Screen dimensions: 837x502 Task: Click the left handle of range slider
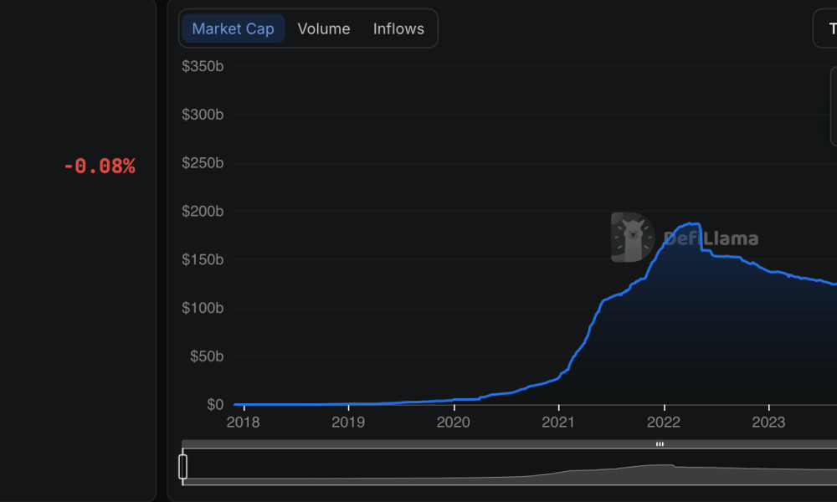tap(182, 467)
